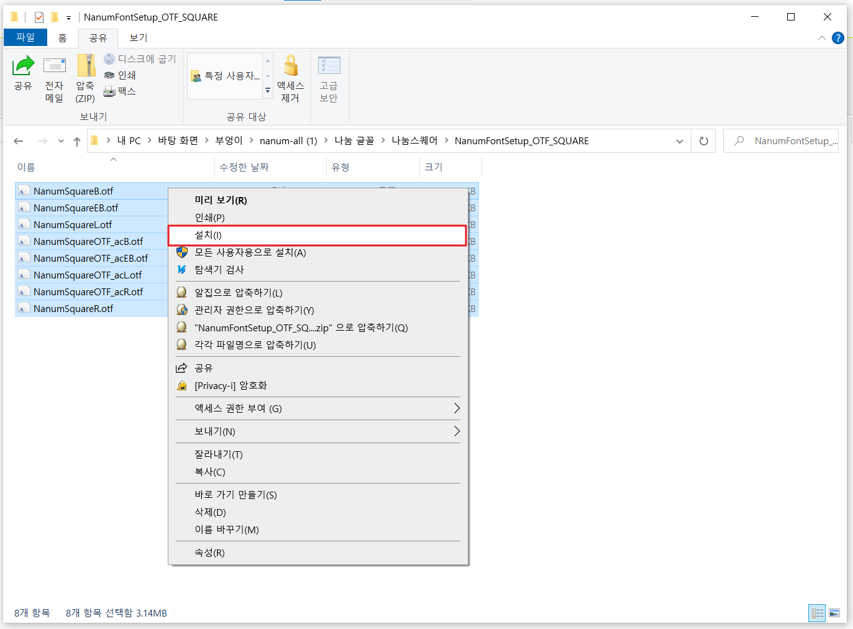Click the Explorer scan icon in context menu
The width and height of the screenshot is (853, 629).
[182, 270]
